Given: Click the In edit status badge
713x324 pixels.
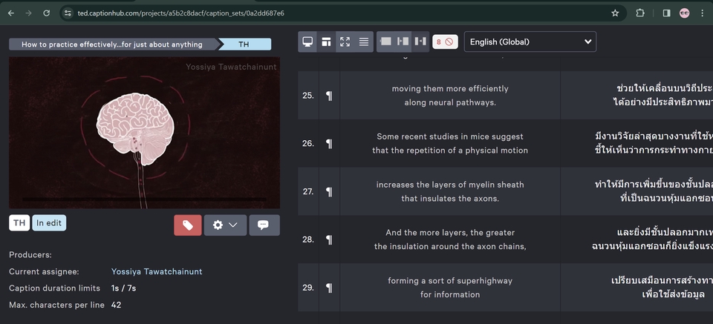Looking at the screenshot, I should tap(49, 223).
